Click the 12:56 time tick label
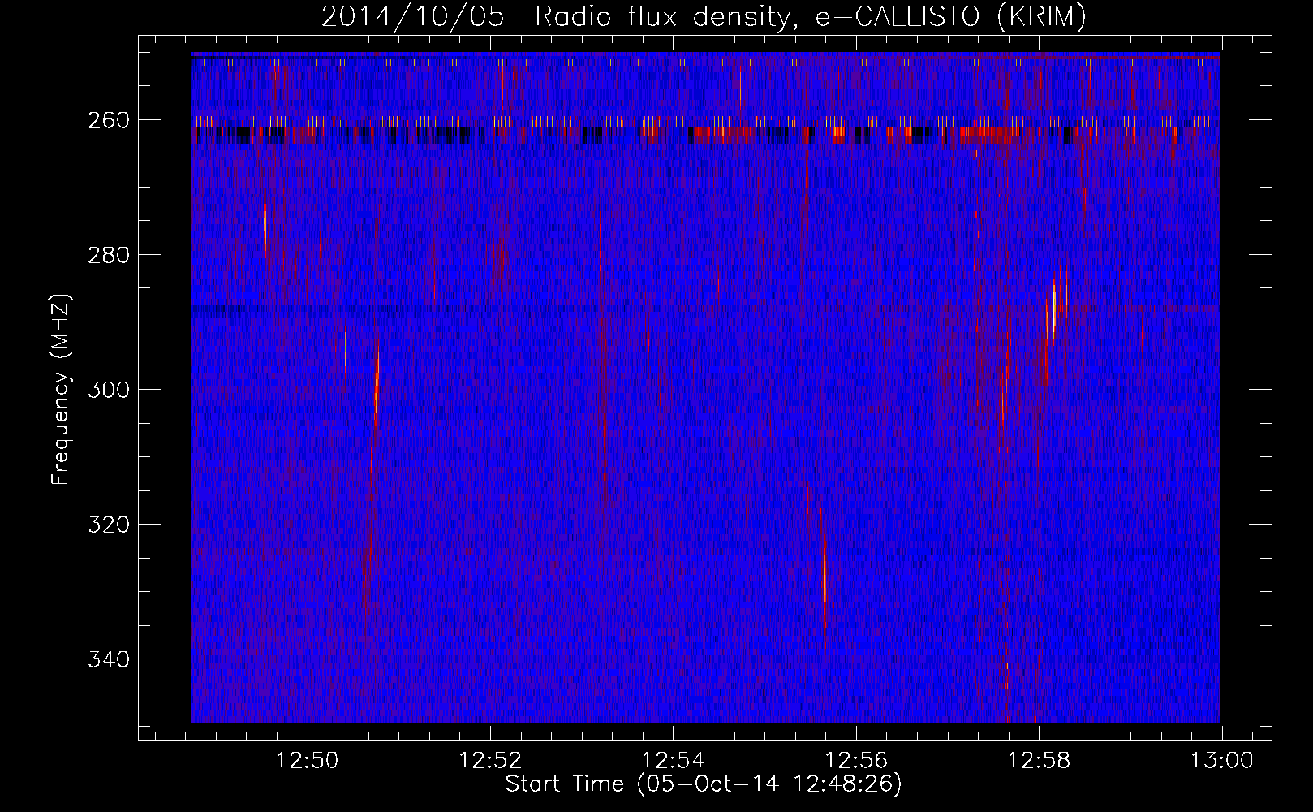The width and height of the screenshot is (1313, 812). coord(856,761)
